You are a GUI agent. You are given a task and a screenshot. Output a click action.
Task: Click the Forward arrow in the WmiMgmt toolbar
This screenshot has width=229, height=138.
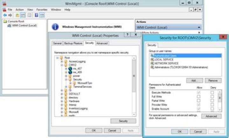tap(10, 15)
